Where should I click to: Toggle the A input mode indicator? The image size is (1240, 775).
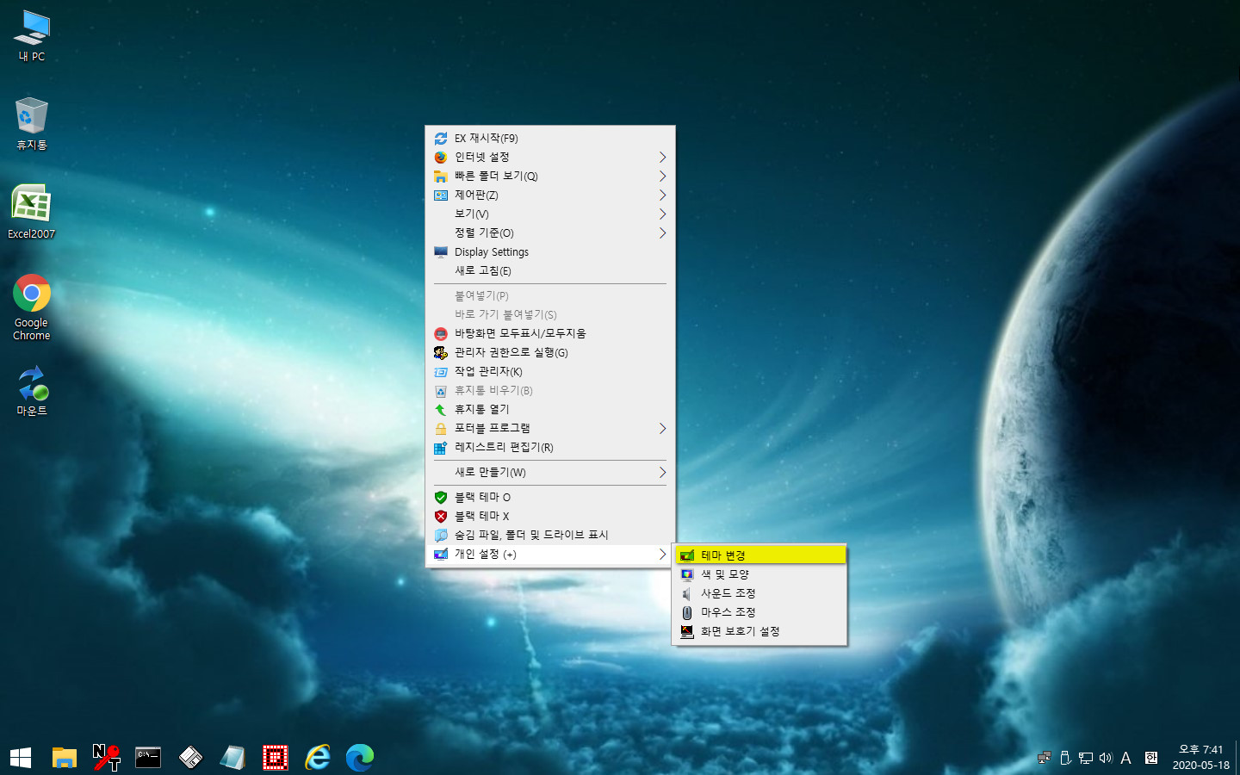click(x=1125, y=758)
